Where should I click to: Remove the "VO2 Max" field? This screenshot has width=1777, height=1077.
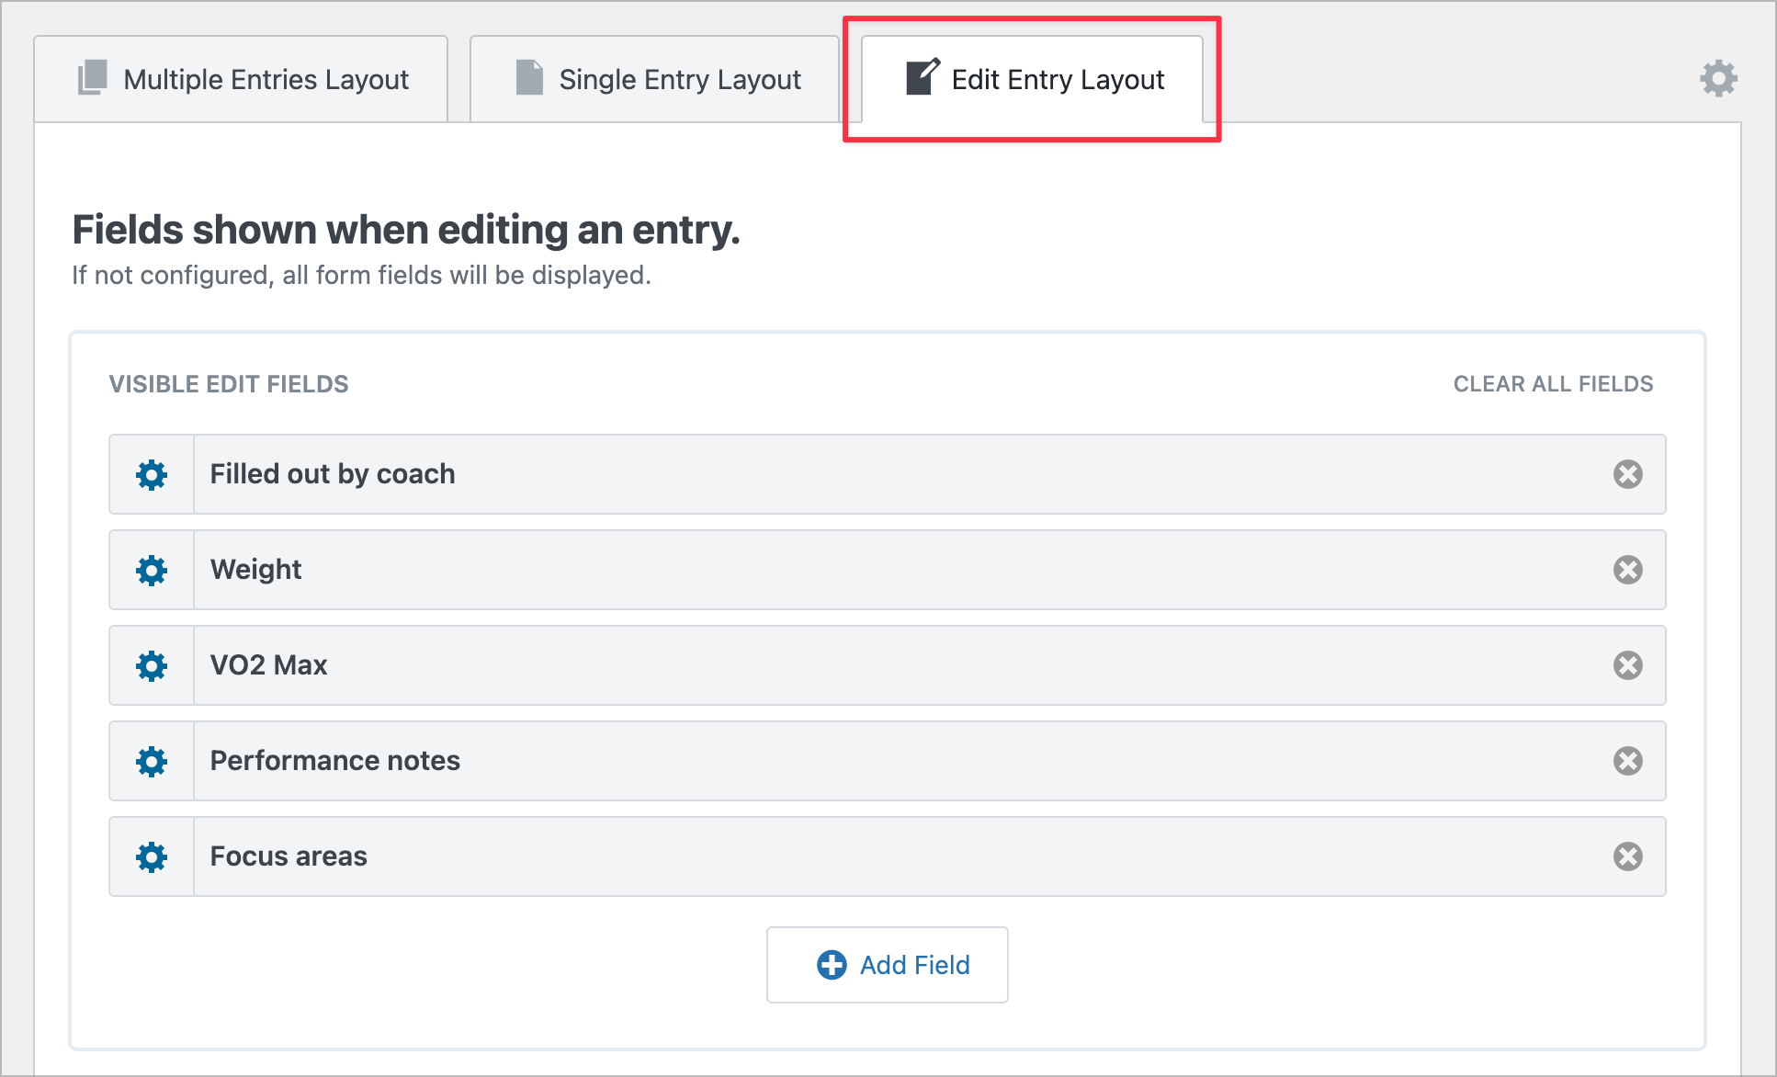[1627, 665]
